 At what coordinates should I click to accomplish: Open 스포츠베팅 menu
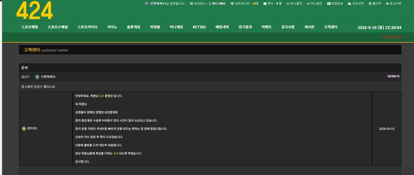pyautogui.click(x=30, y=27)
